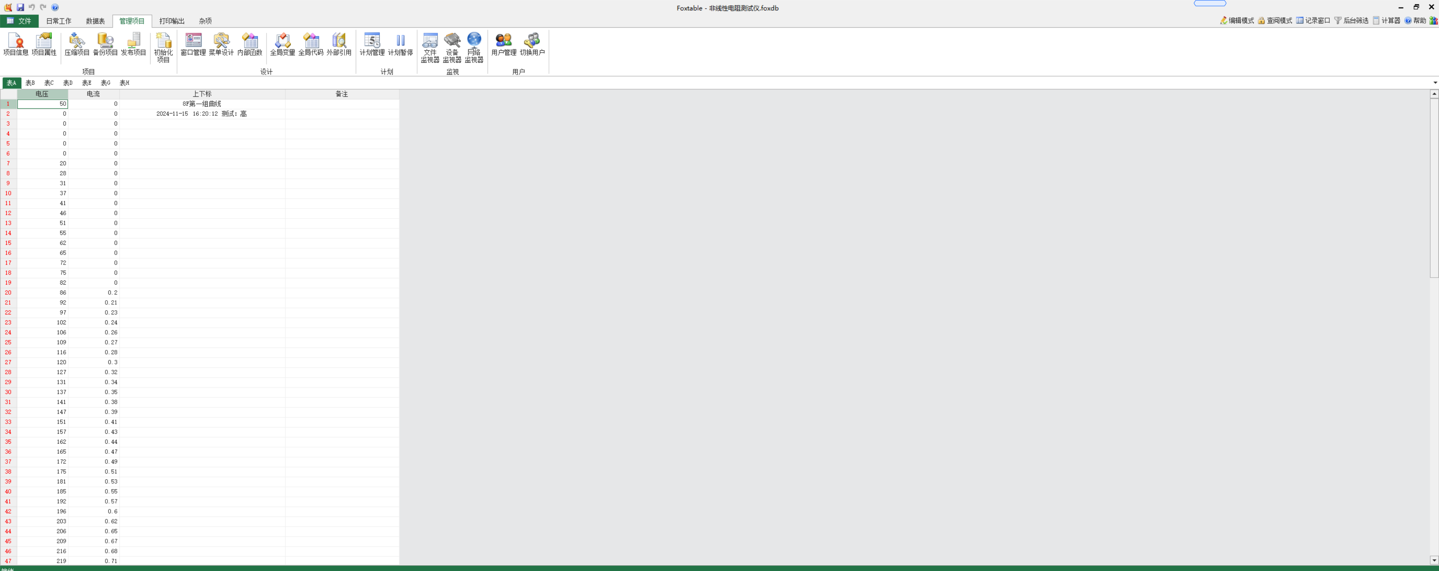Switch to the 数据表 ribbon tab
Image resolution: width=1439 pixels, height=571 pixels.
[x=95, y=21]
